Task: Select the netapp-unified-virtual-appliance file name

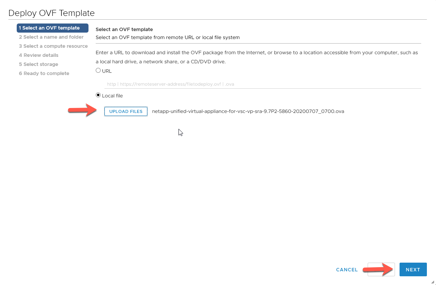Action: [248, 111]
